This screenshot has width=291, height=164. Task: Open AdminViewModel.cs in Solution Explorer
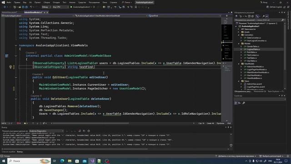(255, 67)
